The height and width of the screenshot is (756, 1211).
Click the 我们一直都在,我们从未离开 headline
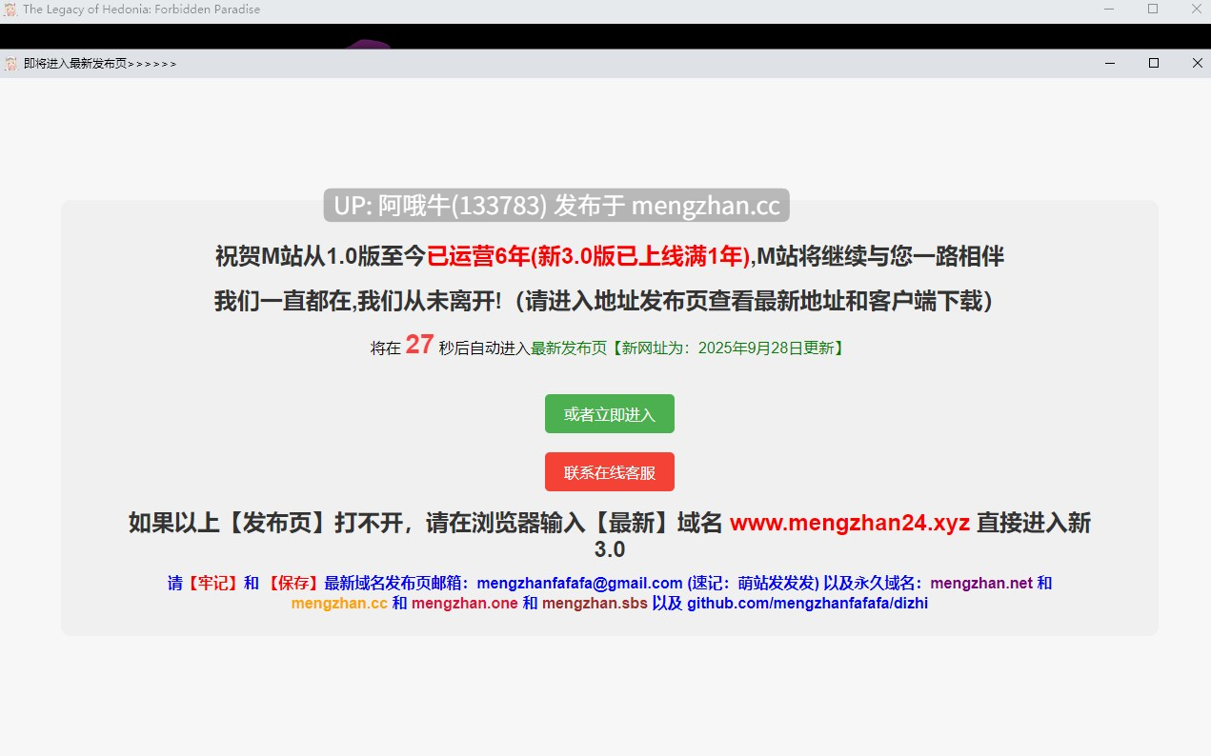click(x=357, y=301)
